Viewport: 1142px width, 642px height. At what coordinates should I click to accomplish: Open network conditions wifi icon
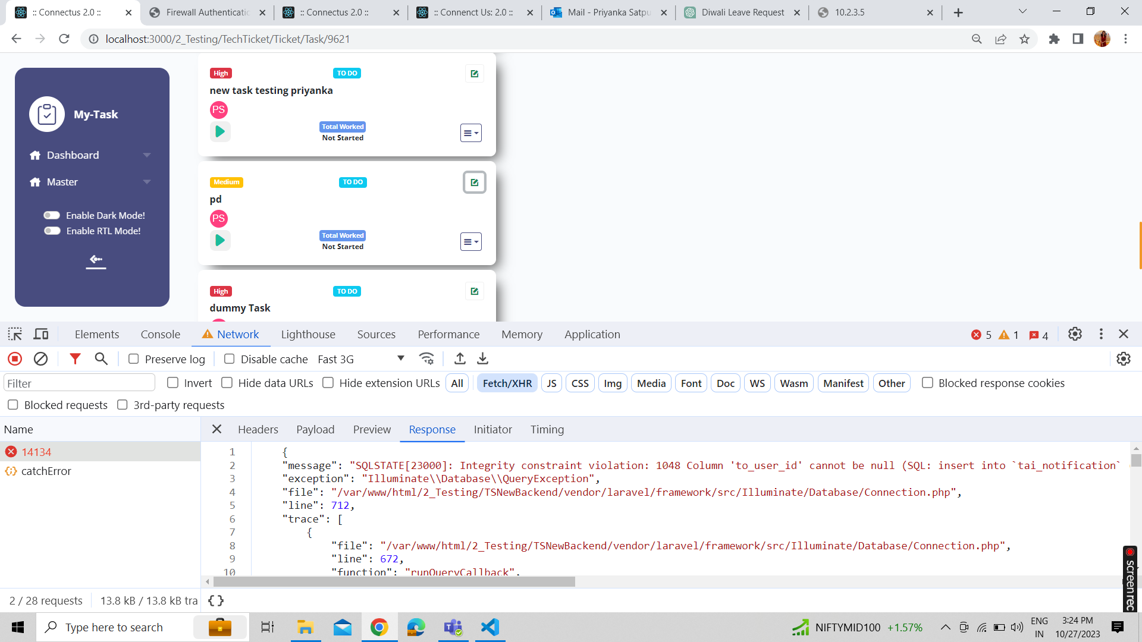pos(426,358)
